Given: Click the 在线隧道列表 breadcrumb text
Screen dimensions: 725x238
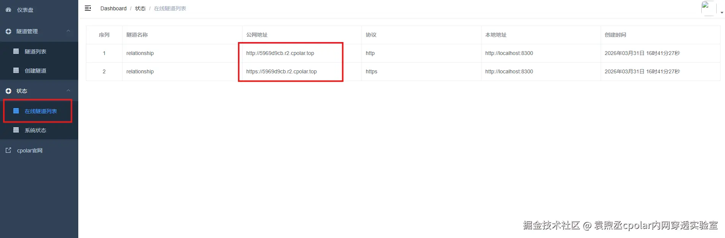Looking at the screenshot, I should coord(170,8).
